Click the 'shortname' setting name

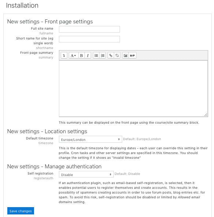[x=45, y=48]
